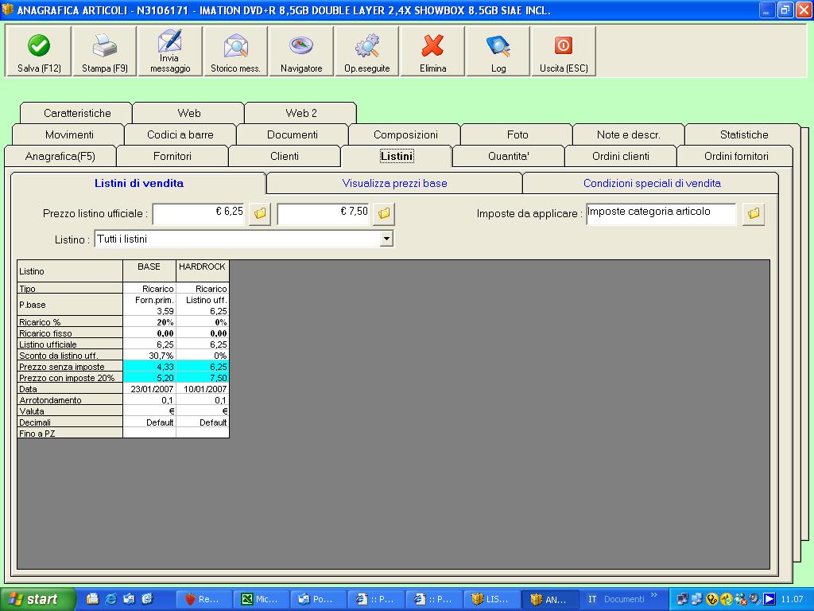Viewport: 814px width, 611px height.
Task: Expand the Documenti toolbar chevron
Action: click(x=654, y=595)
